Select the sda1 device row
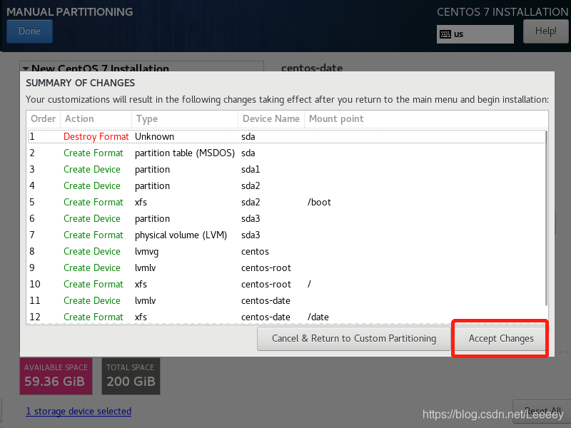Screen dimensions: 571x428 point(287,169)
